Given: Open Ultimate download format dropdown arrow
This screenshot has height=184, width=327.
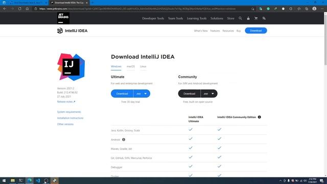Looking at the screenshot, I should (145, 94).
